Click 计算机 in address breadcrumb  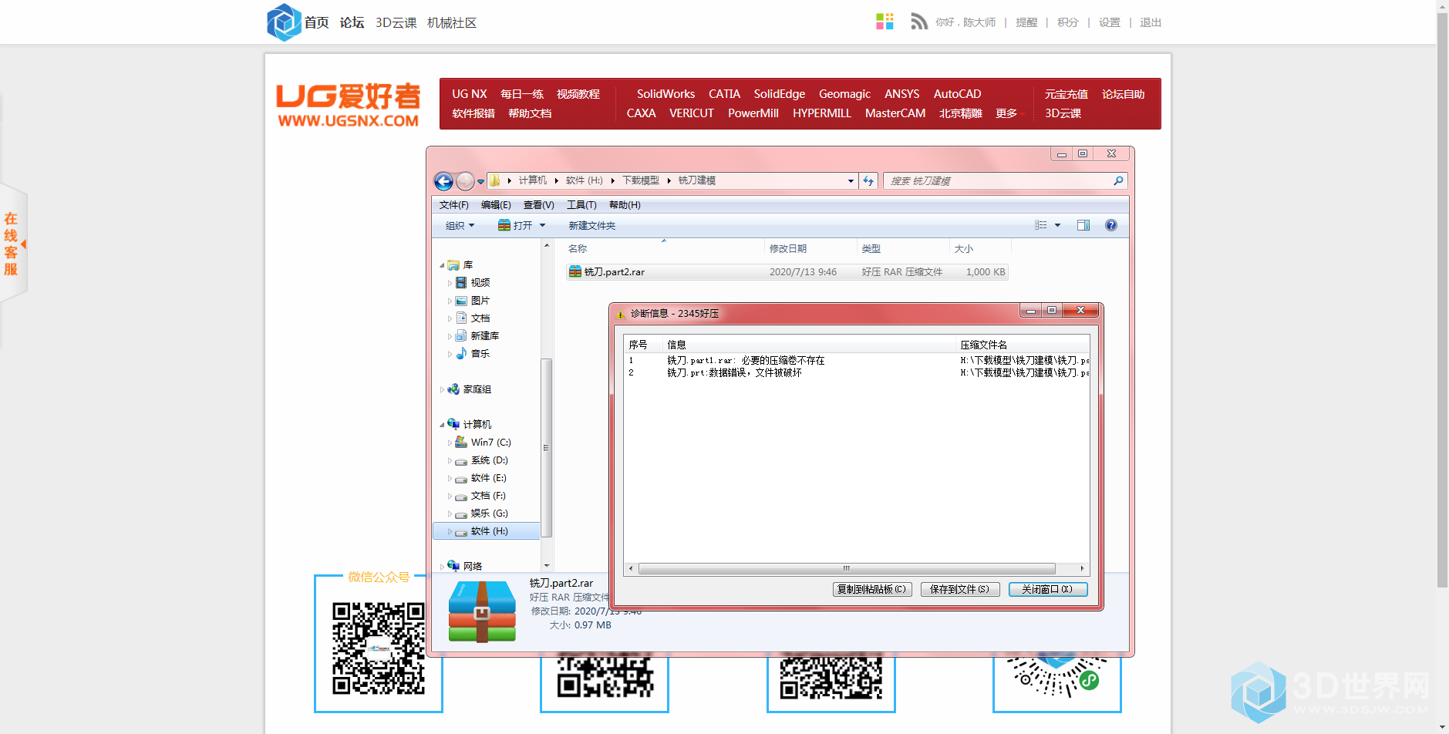coord(532,180)
